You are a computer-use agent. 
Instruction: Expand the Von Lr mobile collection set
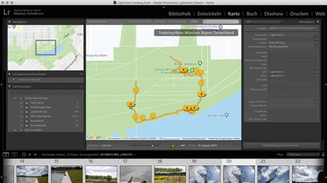coord(15,130)
